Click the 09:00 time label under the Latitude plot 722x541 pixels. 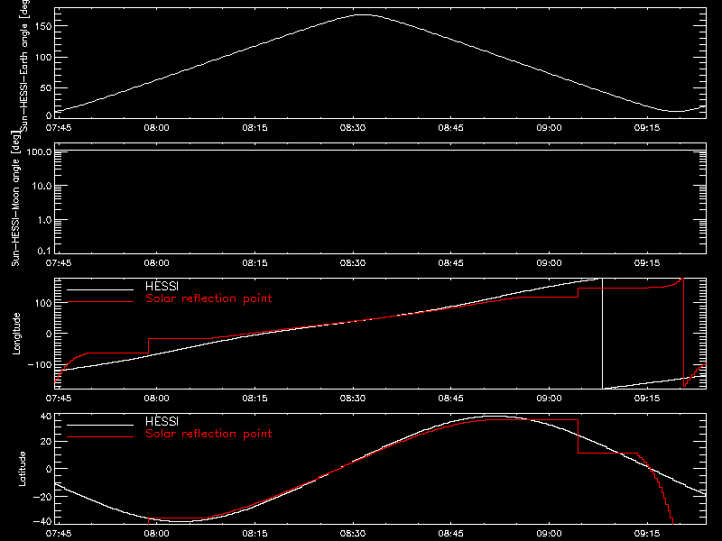coord(549,534)
